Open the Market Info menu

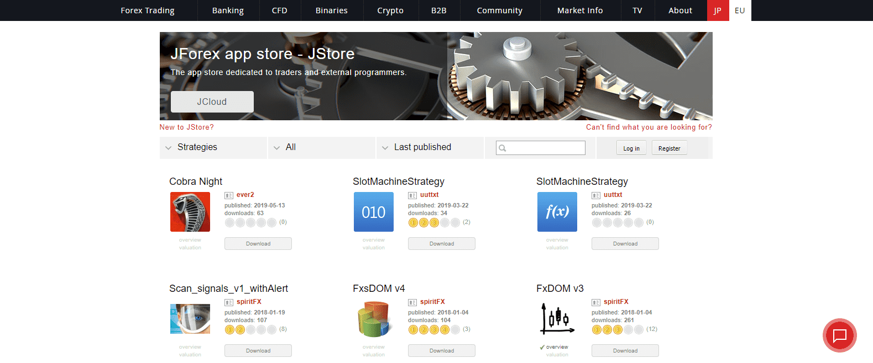tap(580, 10)
